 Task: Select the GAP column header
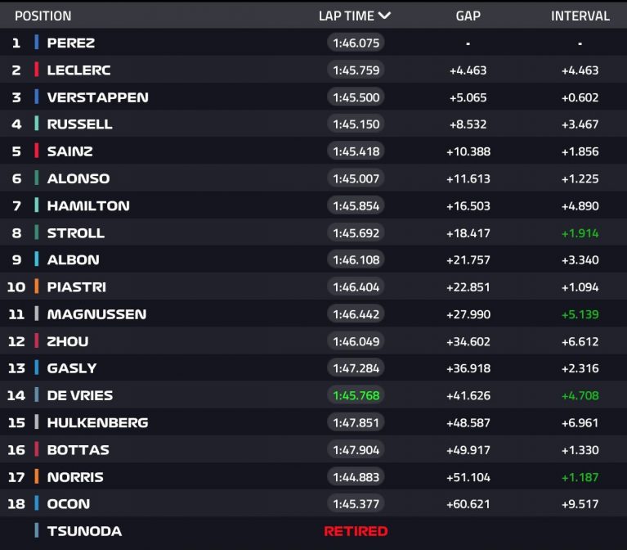pyautogui.click(x=468, y=16)
